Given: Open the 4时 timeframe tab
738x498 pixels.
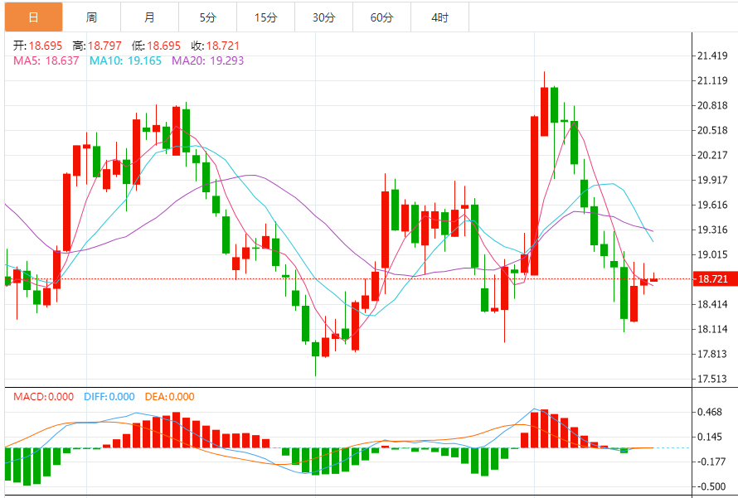Looking at the screenshot, I should [x=440, y=17].
